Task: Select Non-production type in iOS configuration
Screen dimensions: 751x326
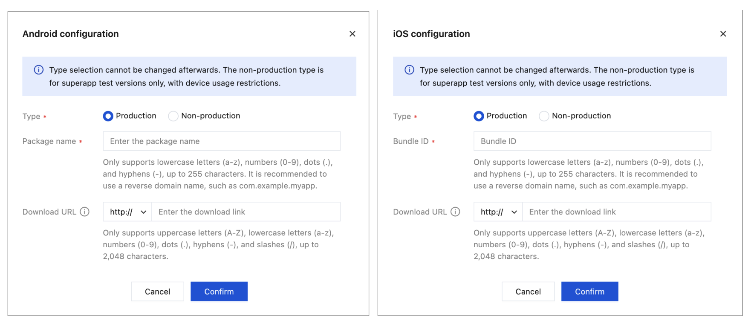Action: [x=544, y=116]
